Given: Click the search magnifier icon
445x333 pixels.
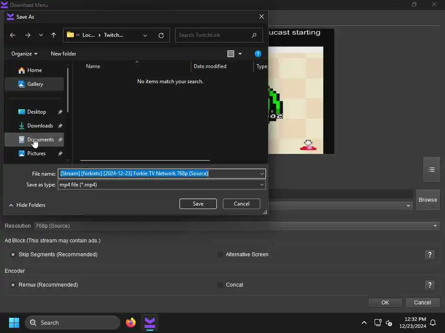Looking at the screenshot, I should 254,35.
